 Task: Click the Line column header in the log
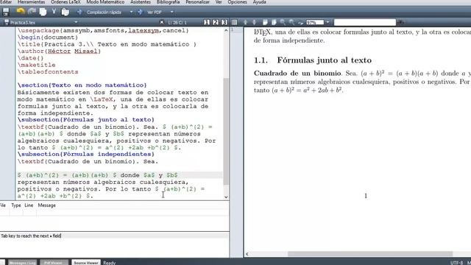[29, 205]
